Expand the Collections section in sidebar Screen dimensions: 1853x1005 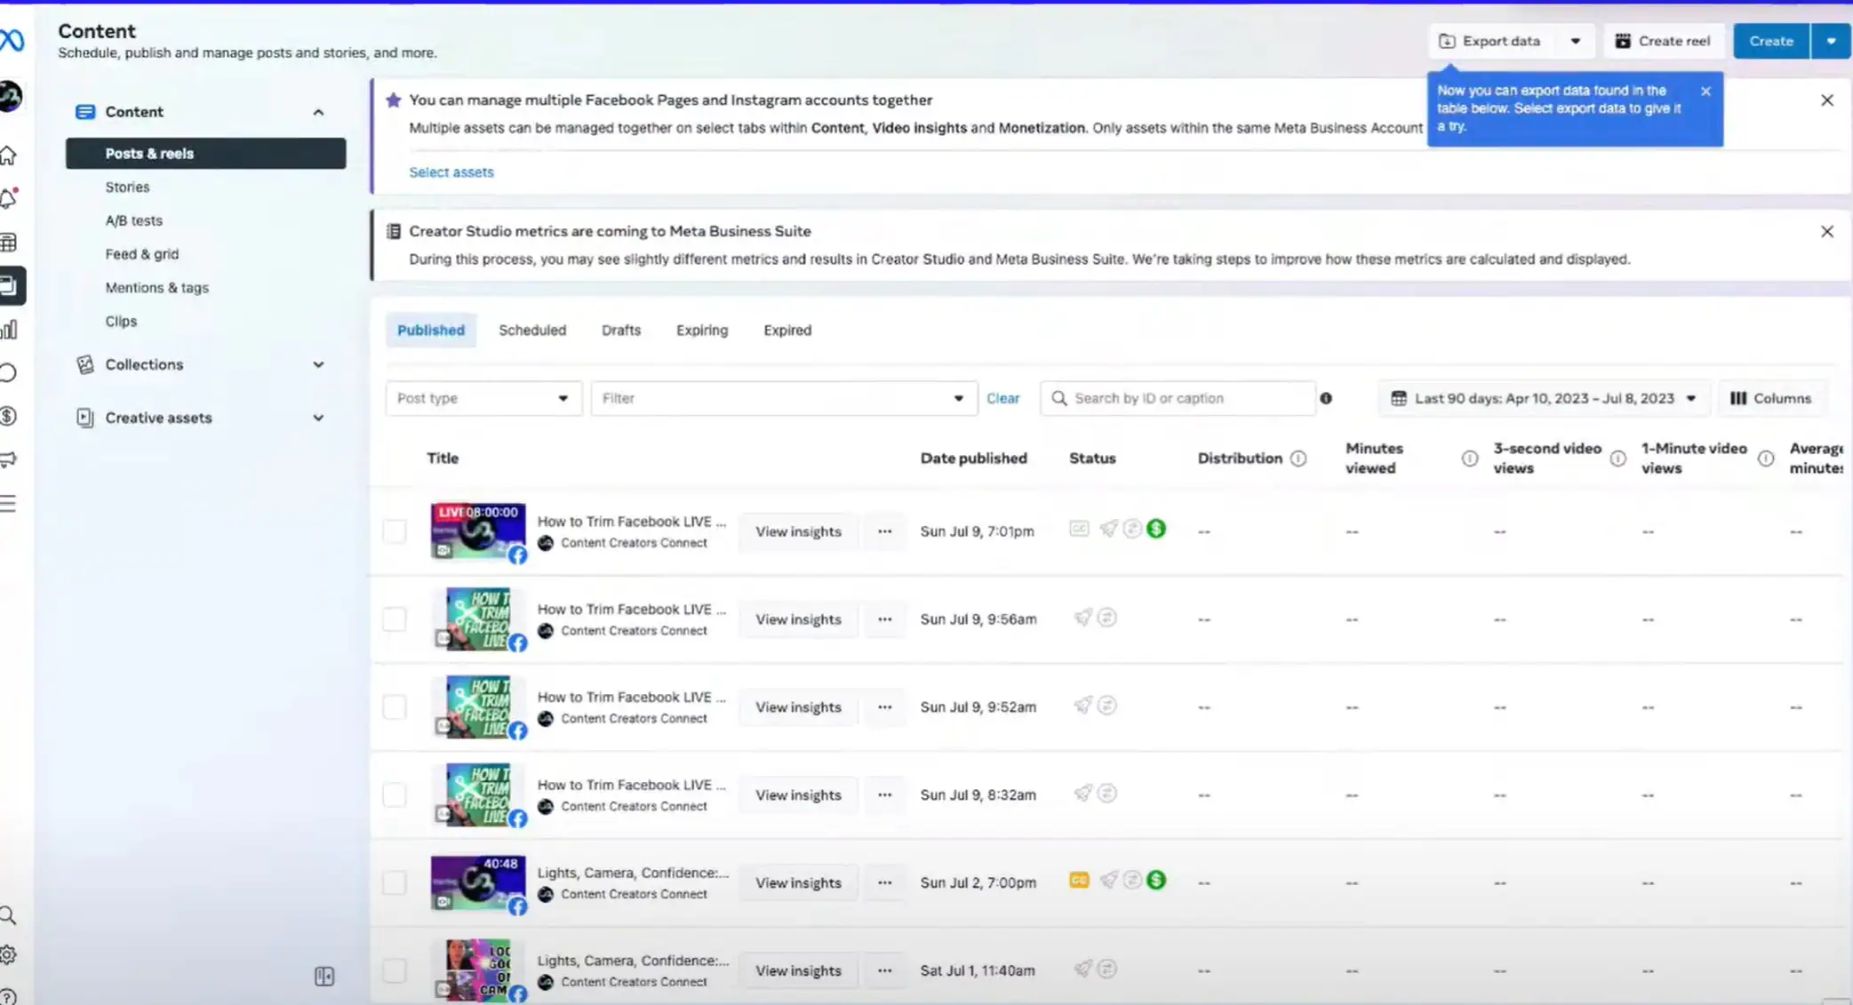(317, 364)
